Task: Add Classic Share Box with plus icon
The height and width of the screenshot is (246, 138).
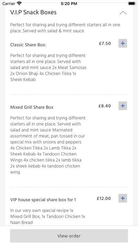Action: pyautogui.click(x=123, y=43)
